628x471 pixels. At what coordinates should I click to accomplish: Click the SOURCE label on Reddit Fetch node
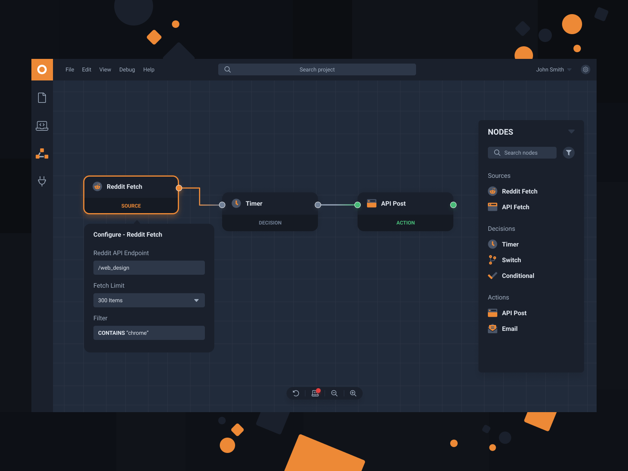click(131, 206)
